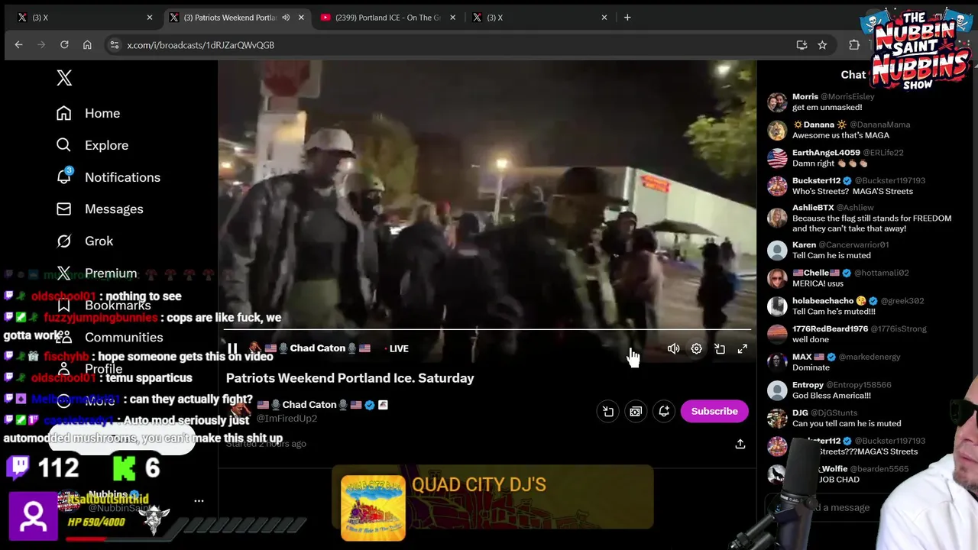Click Karen username in chat

[x=804, y=245]
